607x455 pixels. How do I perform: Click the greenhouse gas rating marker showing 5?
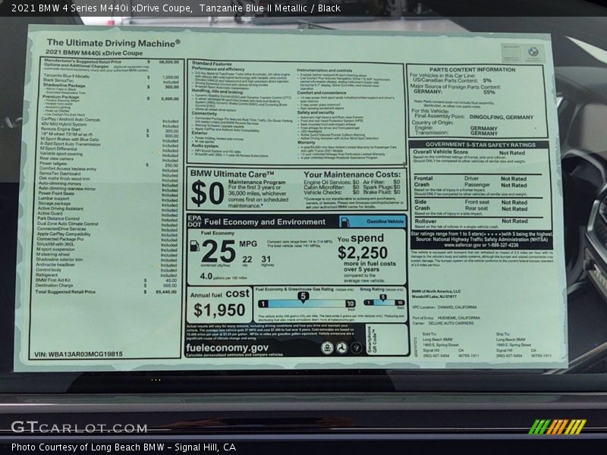(303, 297)
